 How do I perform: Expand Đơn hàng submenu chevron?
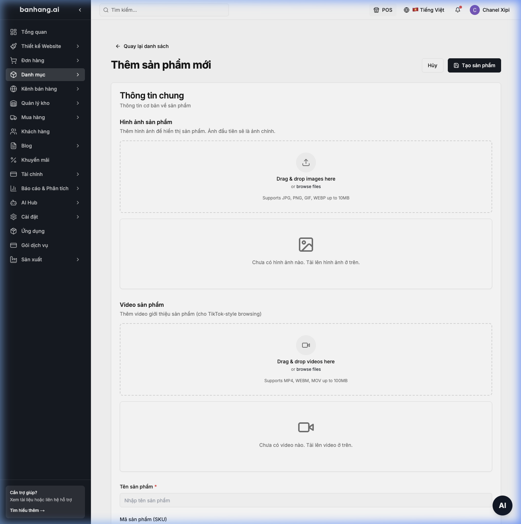pos(78,60)
